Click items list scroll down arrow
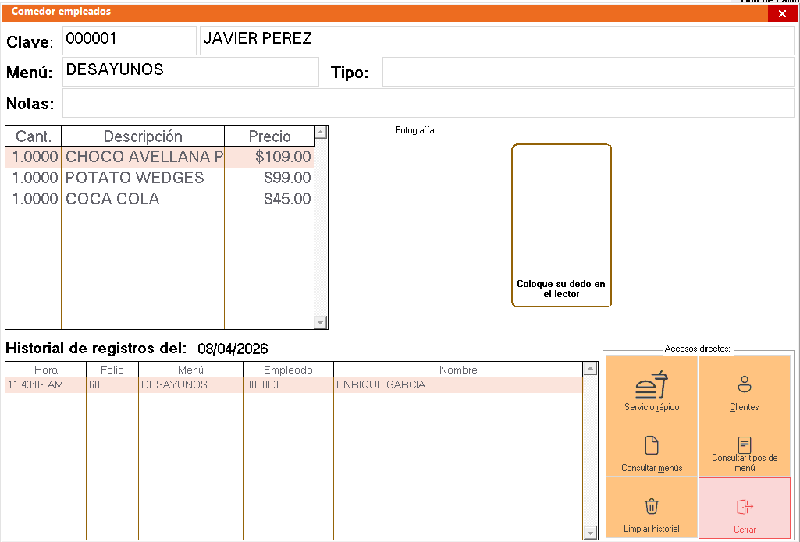800x542 pixels. pos(321,322)
